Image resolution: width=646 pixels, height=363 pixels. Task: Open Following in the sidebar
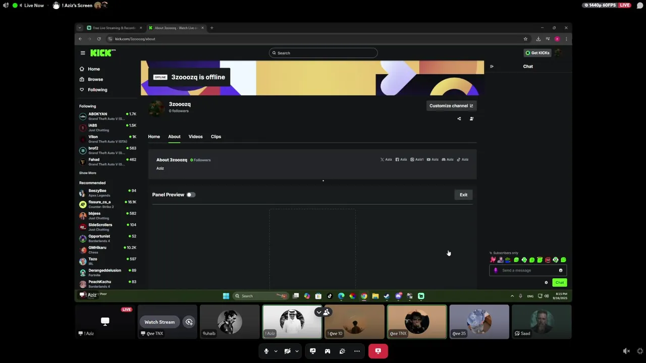coord(93,90)
